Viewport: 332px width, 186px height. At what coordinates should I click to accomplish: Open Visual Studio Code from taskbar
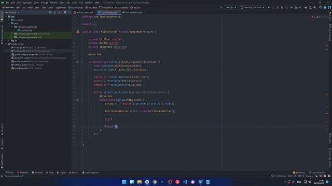(x=185, y=182)
